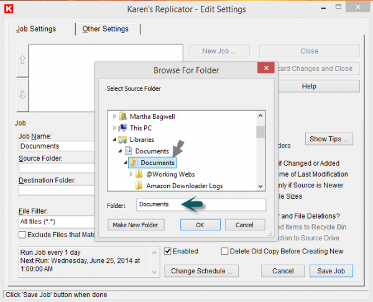Viewport: 373px width, 302px height.
Task: Select 'This PC' in the folder tree
Action: click(x=141, y=128)
